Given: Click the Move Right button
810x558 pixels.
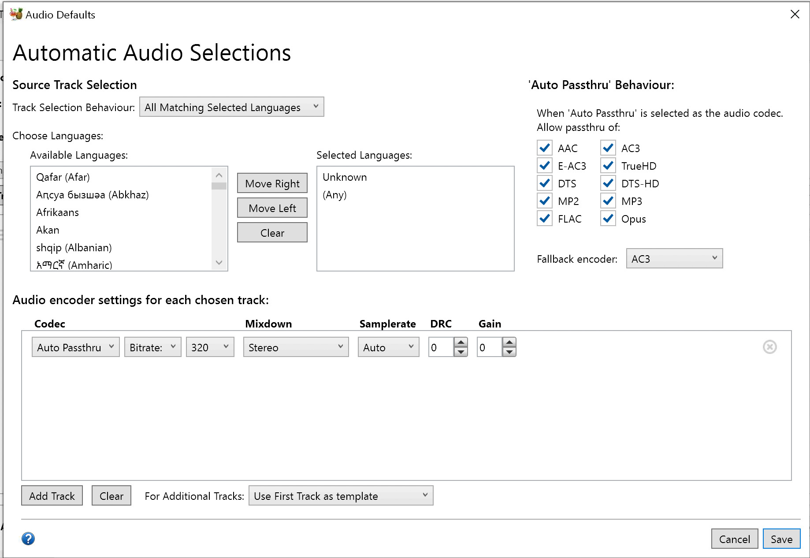Looking at the screenshot, I should pyautogui.click(x=272, y=183).
